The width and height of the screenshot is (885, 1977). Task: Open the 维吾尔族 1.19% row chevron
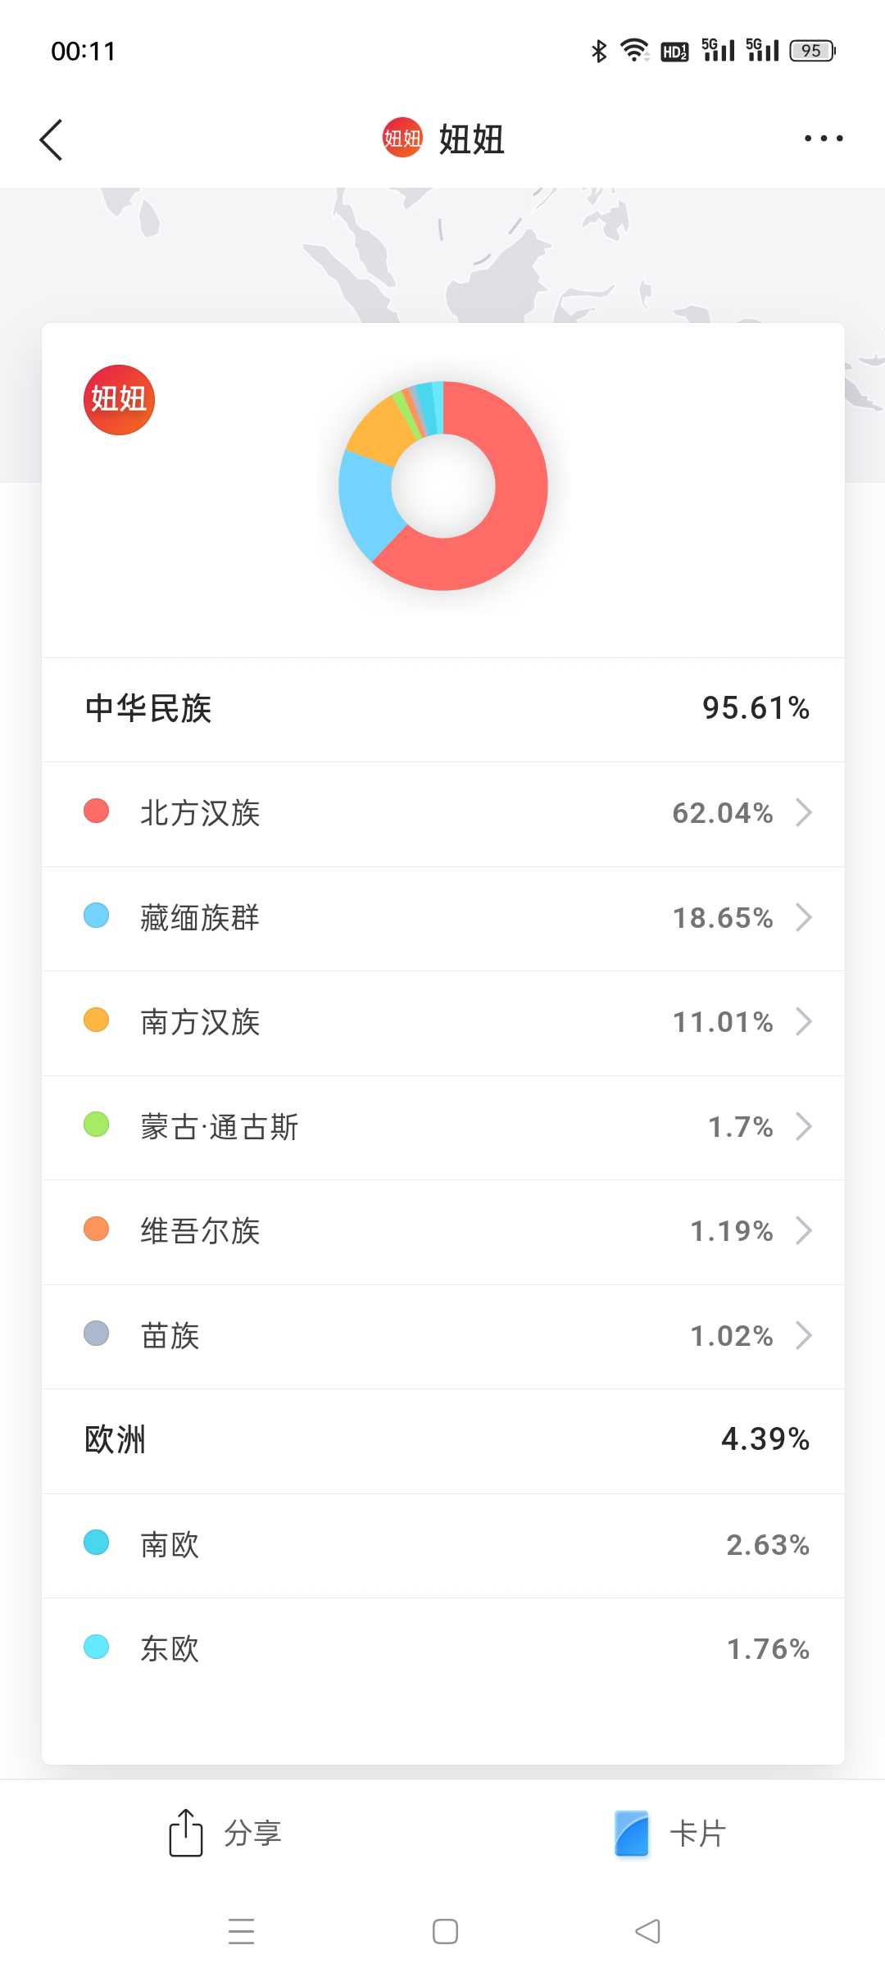click(804, 1230)
